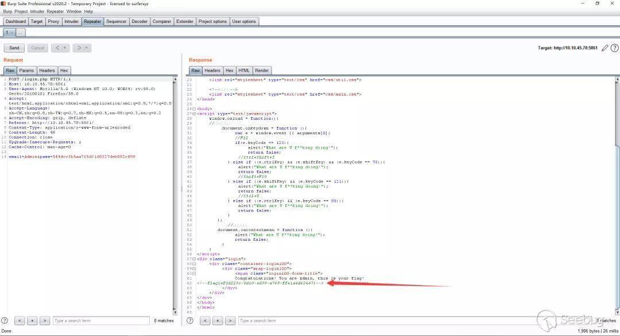Go forward to next request in history
620x336 pixels.
click(x=79, y=48)
